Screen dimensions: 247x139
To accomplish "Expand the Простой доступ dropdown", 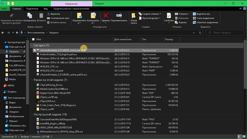I will 159,18.
